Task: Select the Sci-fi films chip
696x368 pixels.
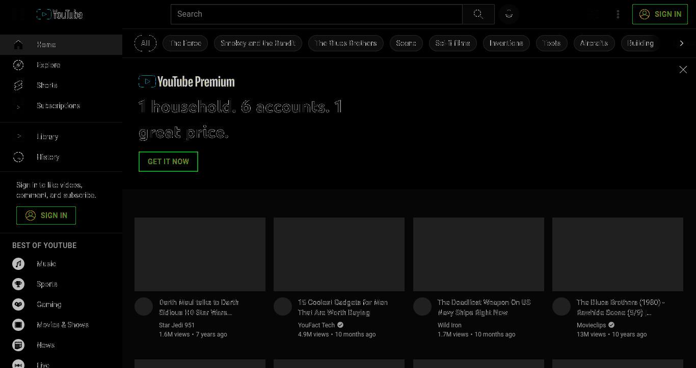Action: pyautogui.click(x=453, y=43)
